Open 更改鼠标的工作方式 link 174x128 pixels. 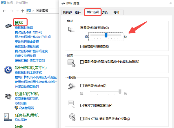coord(28,73)
